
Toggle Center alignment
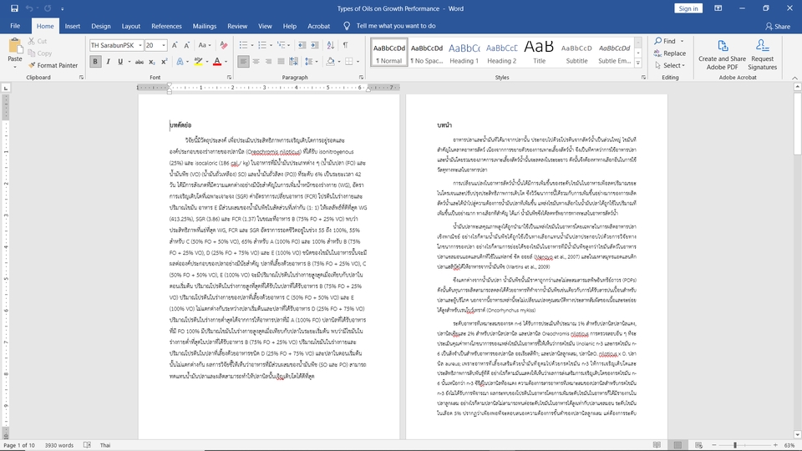(256, 62)
